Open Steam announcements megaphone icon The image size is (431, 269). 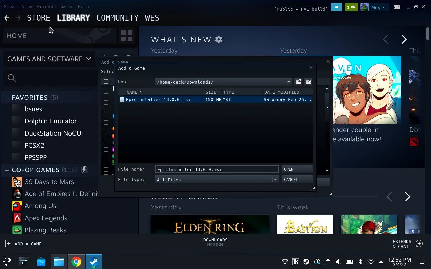coord(336,7)
